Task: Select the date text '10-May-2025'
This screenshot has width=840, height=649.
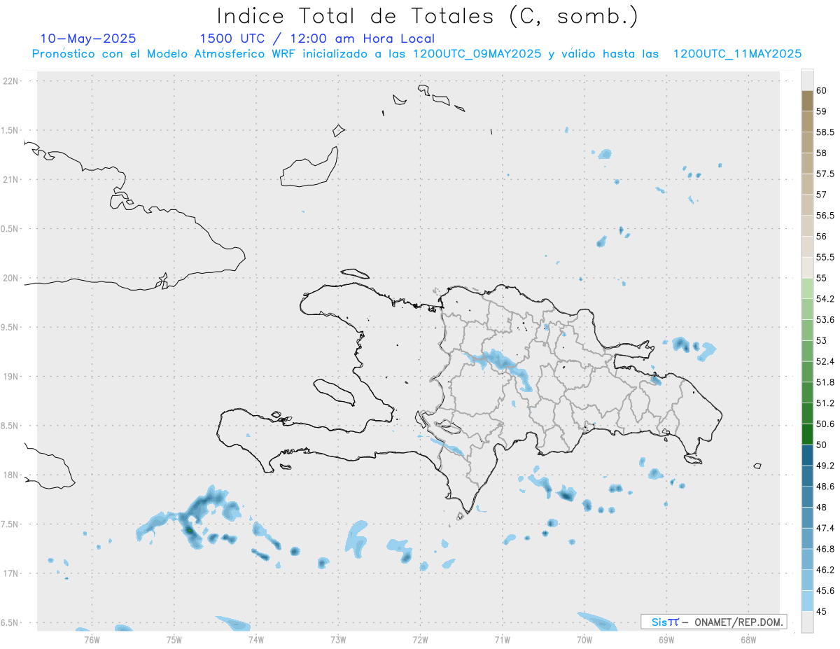Action: (88, 39)
